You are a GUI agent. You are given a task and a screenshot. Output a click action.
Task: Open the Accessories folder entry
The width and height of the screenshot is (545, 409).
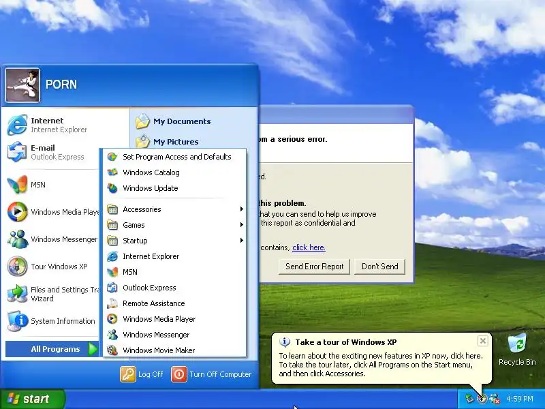pyautogui.click(x=175, y=209)
